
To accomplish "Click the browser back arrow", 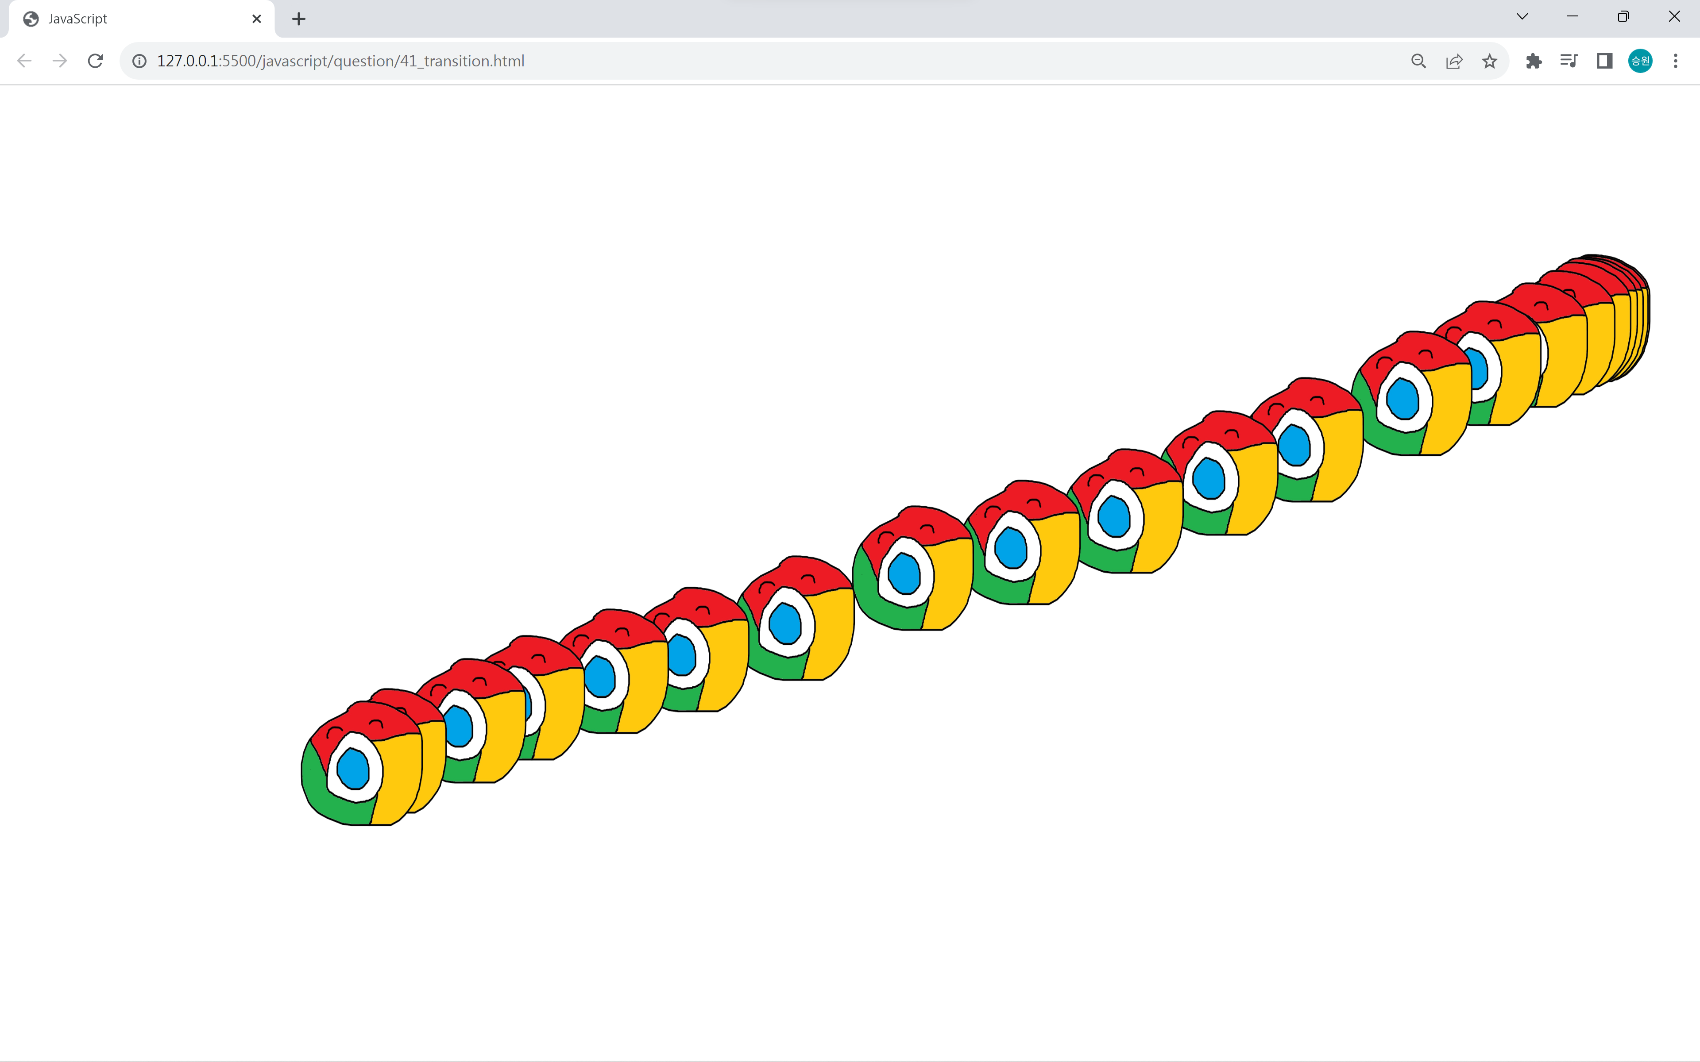I will click(25, 61).
